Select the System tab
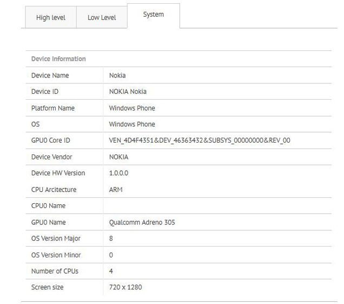344x304 pixels. [x=153, y=15]
